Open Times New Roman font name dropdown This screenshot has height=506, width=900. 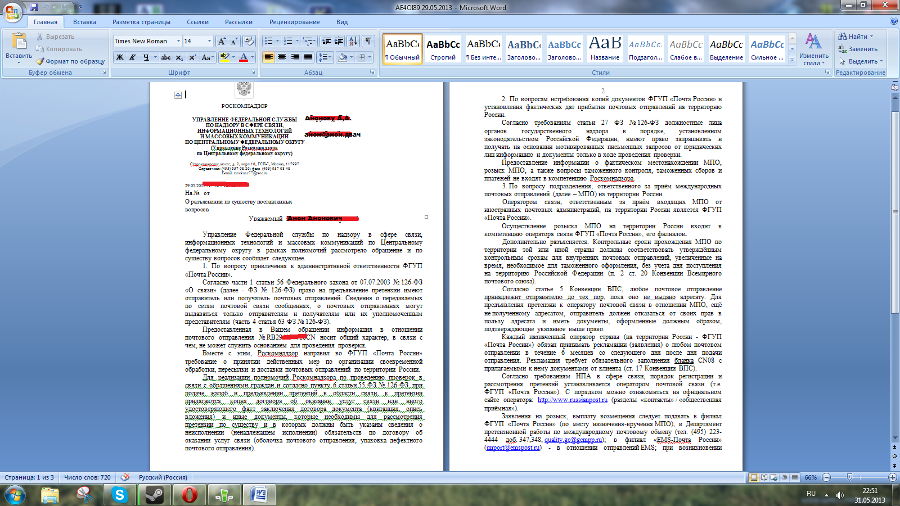[x=178, y=41]
